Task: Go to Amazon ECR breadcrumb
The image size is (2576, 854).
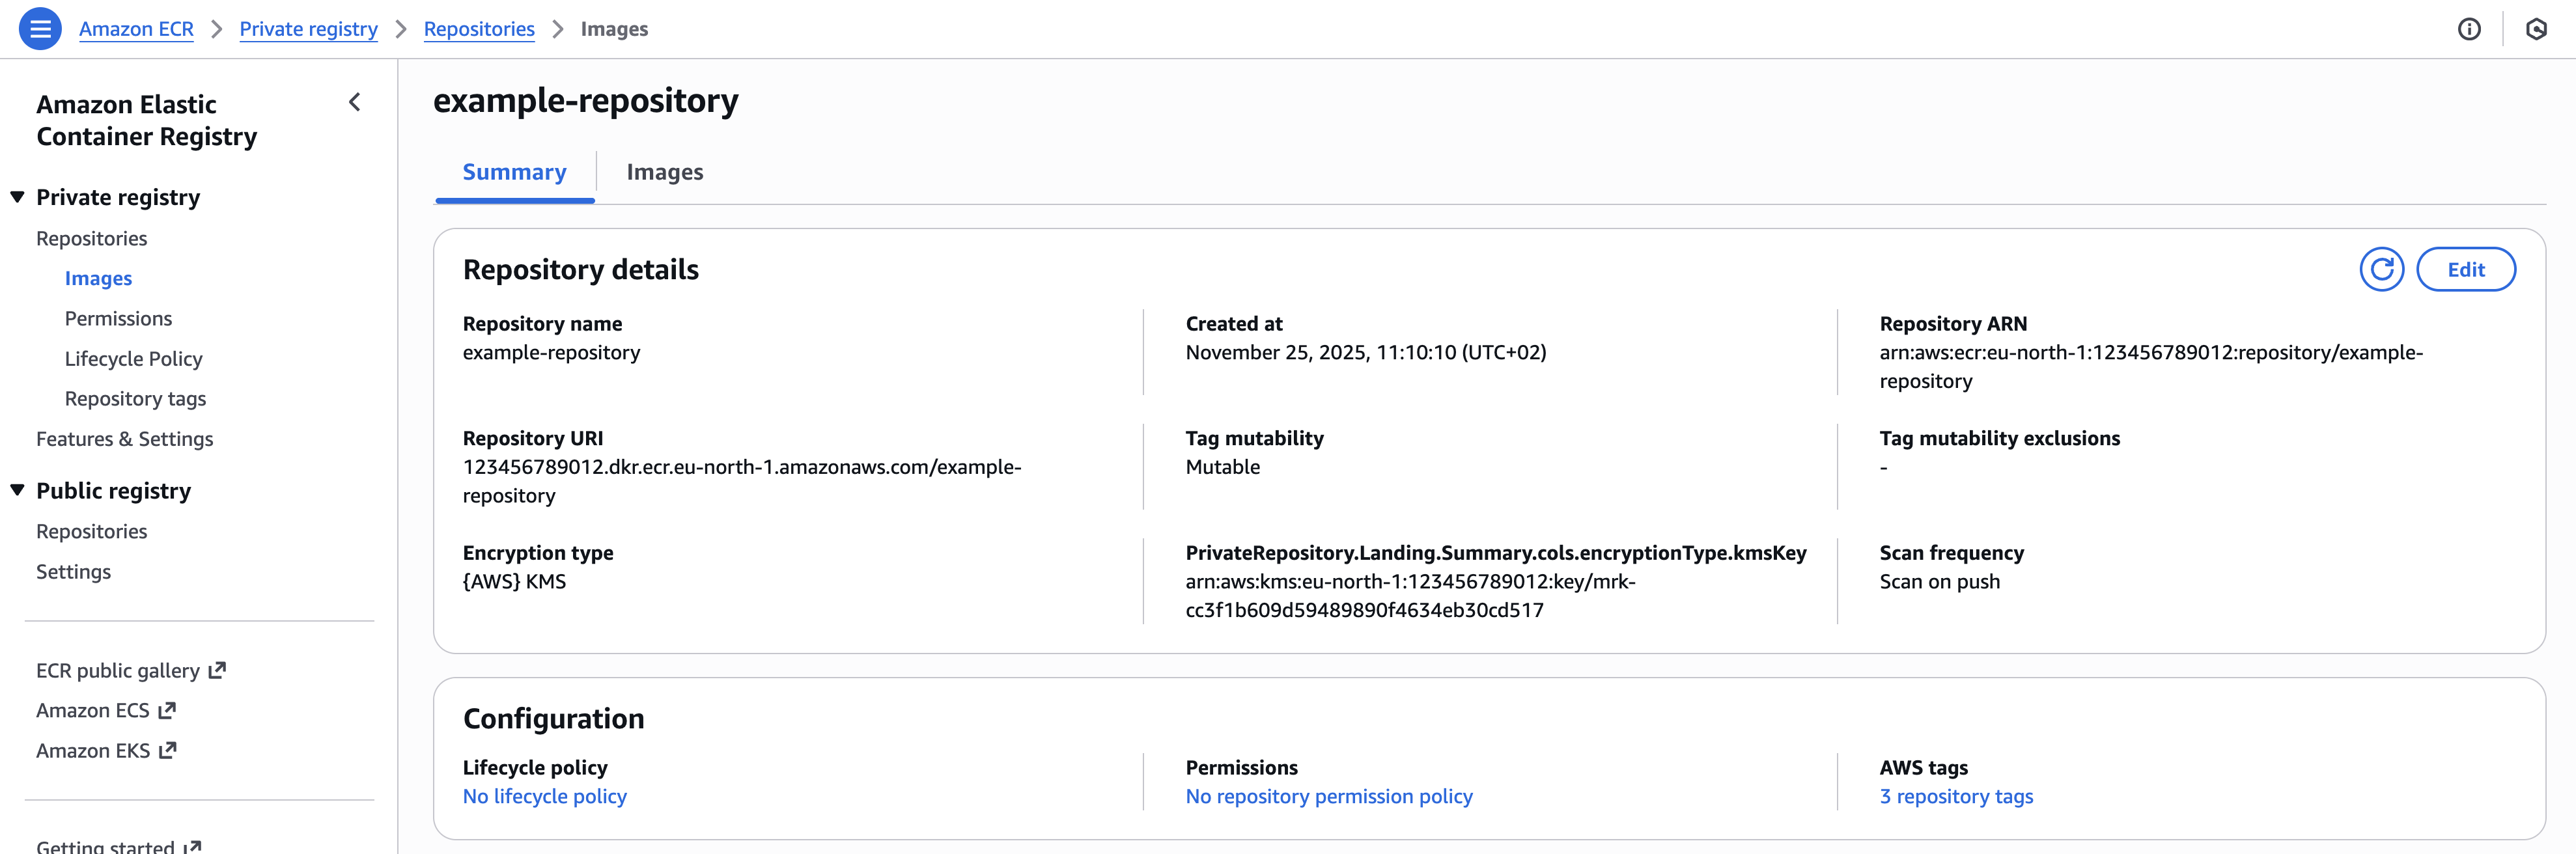Action: pyautogui.click(x=136, y=29)
